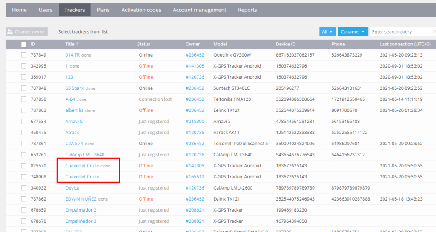Image resolution: width=436 pixels, height=232 pixels.
Task: Go to the Plans tab
Action: (103, 10)
